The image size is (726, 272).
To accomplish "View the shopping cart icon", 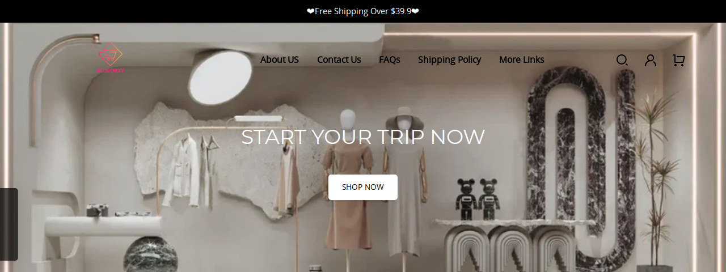I will pos(679,60).
